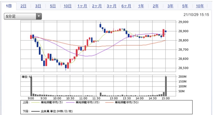Click the 下段: legend label
The width and height of the screenshot is (213, 115).
(26, 111)
